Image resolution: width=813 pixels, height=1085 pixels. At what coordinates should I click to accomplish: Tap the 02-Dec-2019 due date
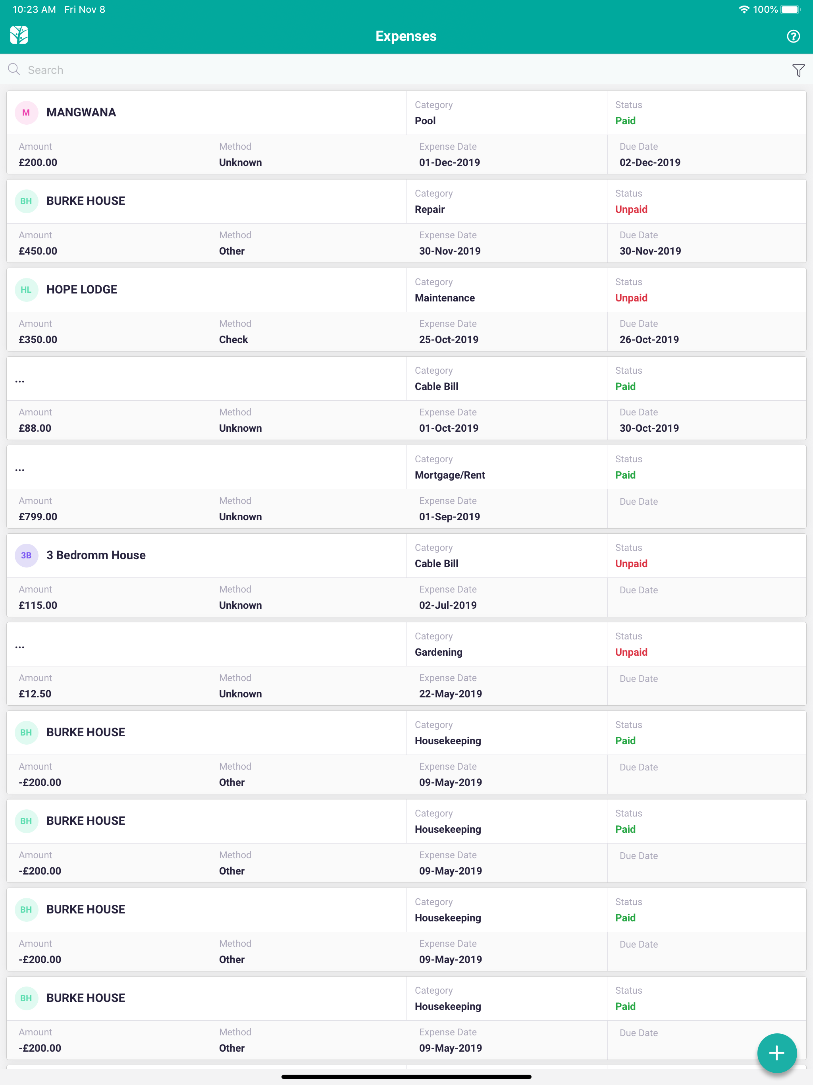pos(650,163)
